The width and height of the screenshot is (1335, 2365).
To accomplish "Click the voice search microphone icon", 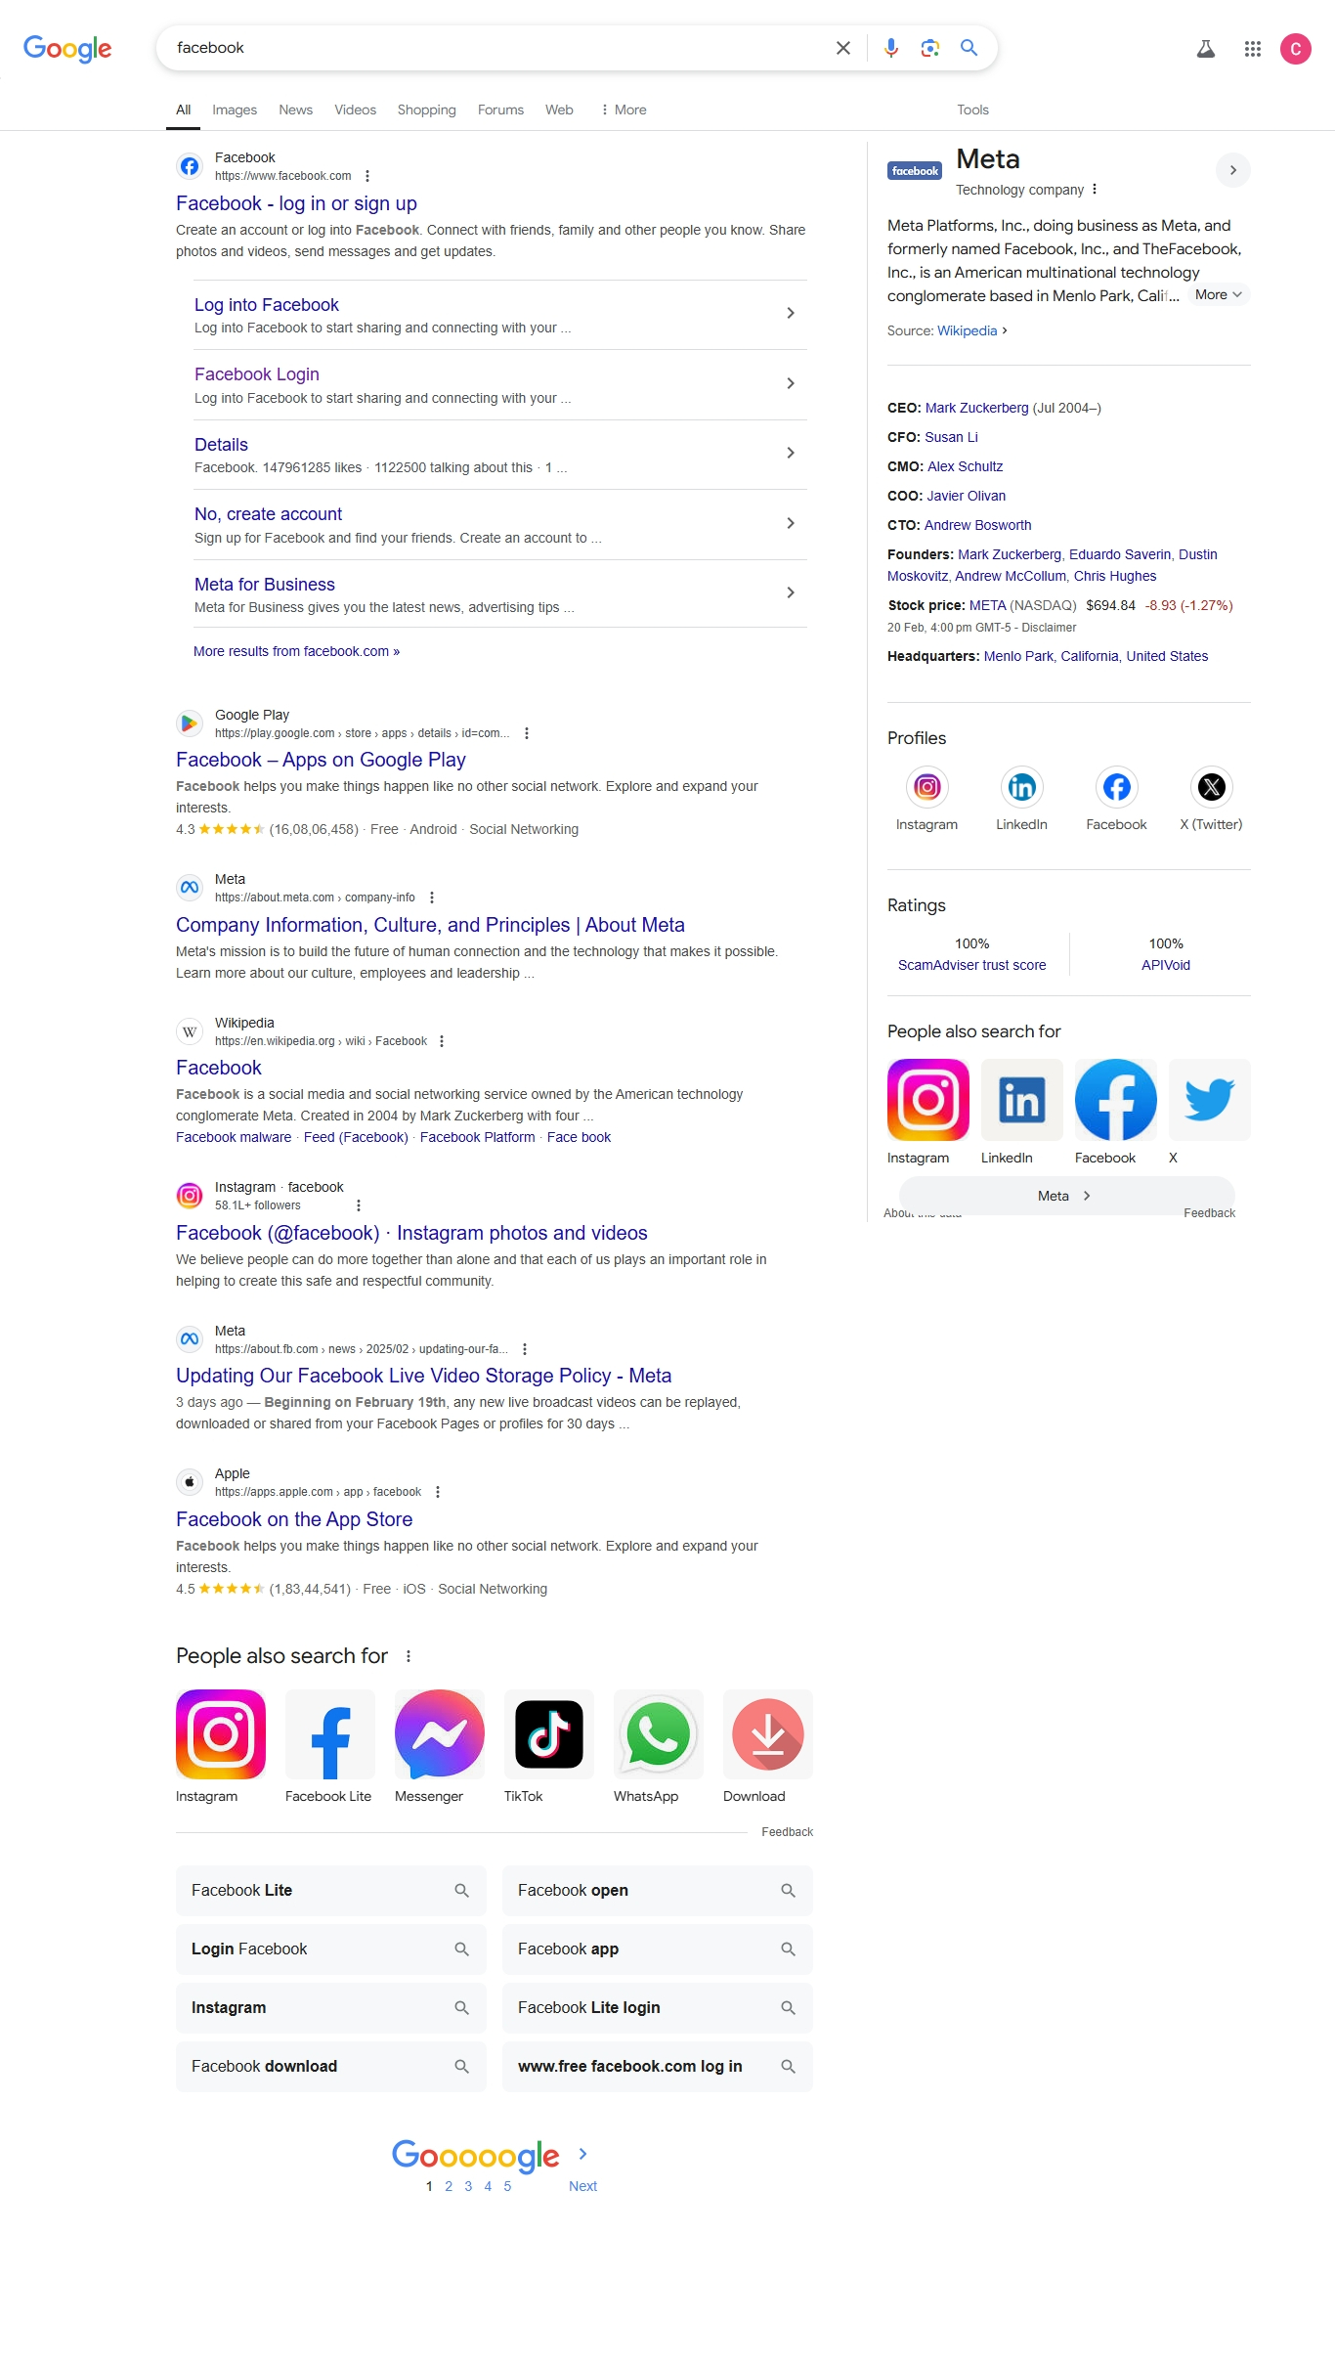I will pyautogui.click(x=891, y=48).
